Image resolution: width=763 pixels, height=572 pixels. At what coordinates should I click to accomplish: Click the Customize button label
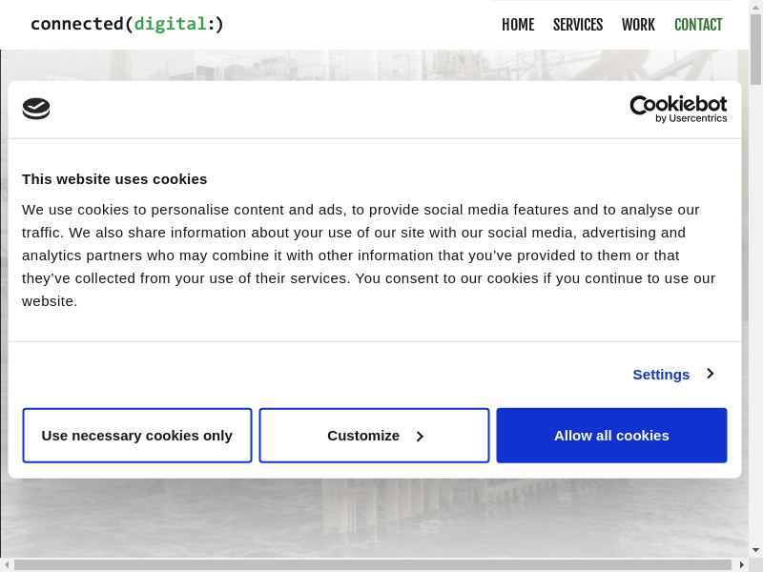tap(363, 436)
